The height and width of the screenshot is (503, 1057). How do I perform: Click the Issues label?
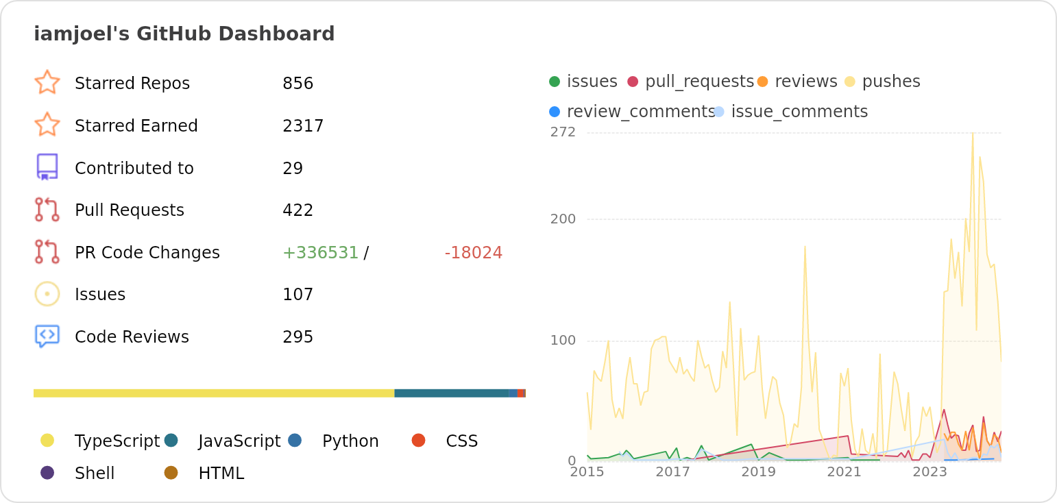[100, 295]
